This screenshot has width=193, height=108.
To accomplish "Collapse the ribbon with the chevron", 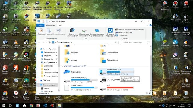I will pos(147,25).
